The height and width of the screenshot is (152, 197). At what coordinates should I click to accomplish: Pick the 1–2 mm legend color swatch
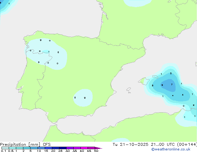pyautogui.click(x=20, y=148)
